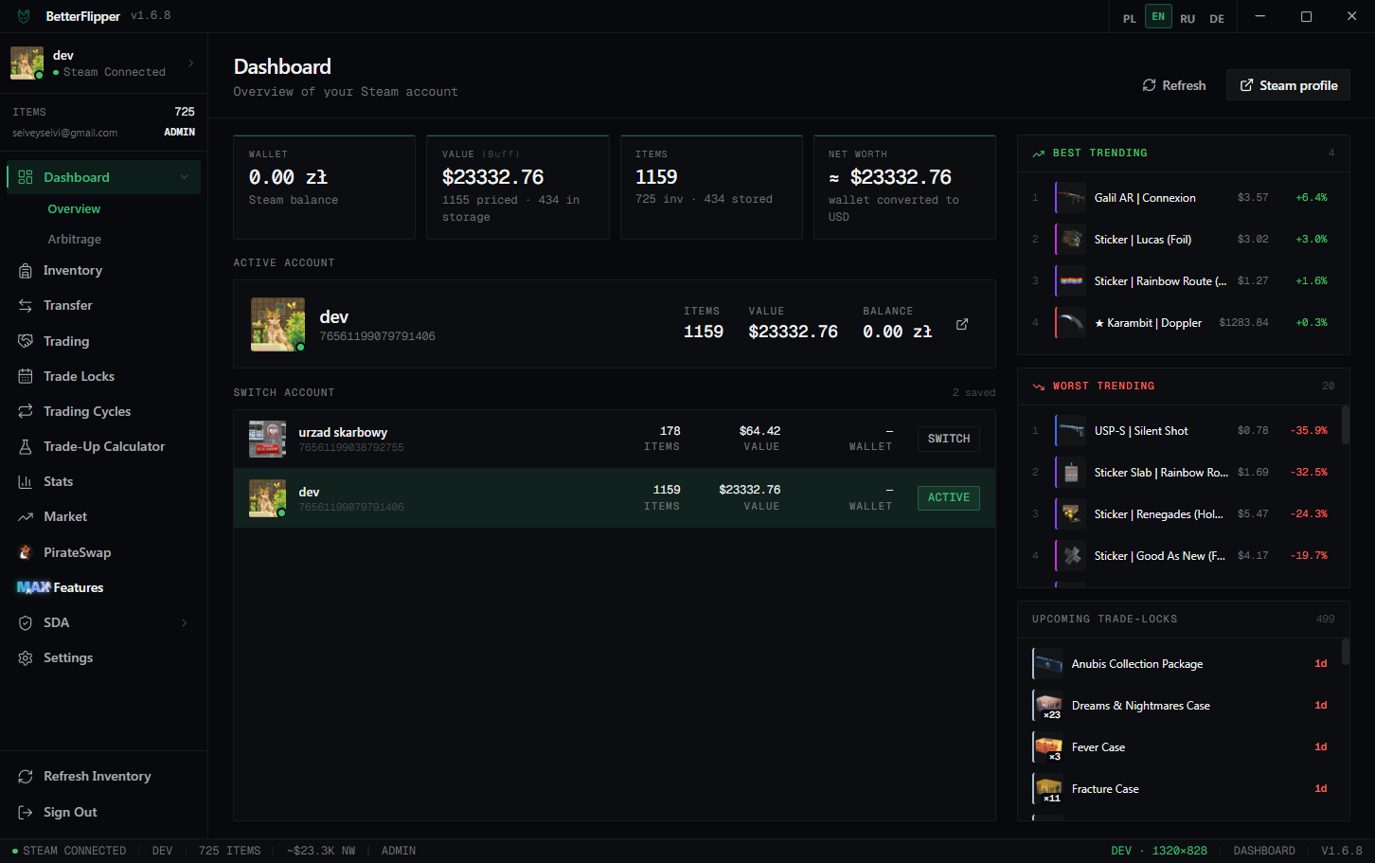Click the Steam profile button
The height and width of the screenshot is (863, 1375).
tap(1288, 85)
